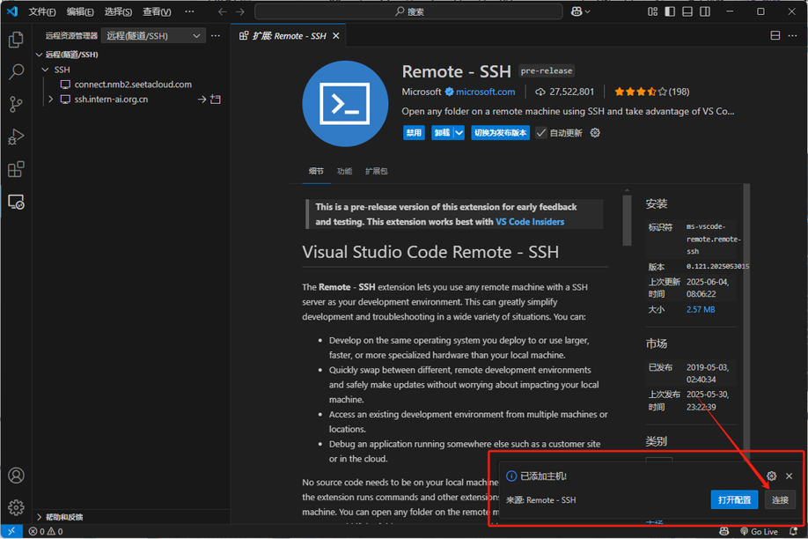This screenshot has width=808, height=539.
Task: Open Remote Explorer More Actions menu
Action: coord(216,35)
